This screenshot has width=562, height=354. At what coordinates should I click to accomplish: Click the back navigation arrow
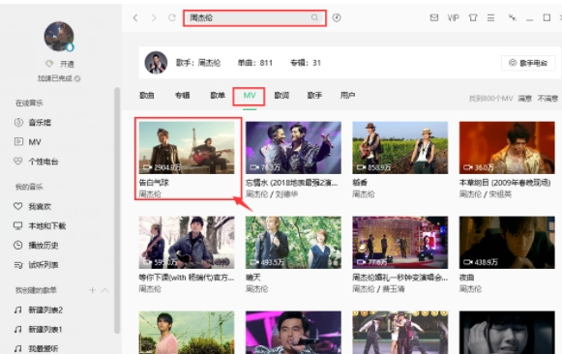coord(135,17)
